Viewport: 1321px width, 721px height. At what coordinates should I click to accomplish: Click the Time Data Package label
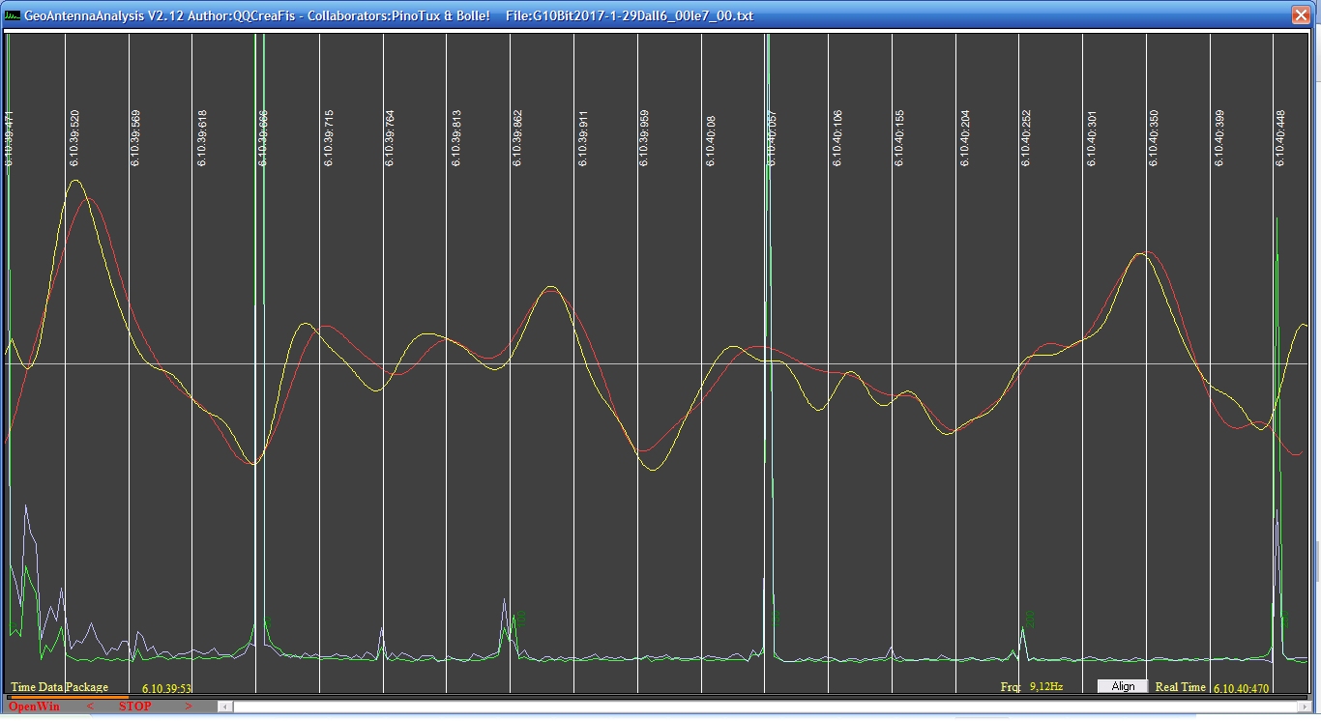[59, 687]
